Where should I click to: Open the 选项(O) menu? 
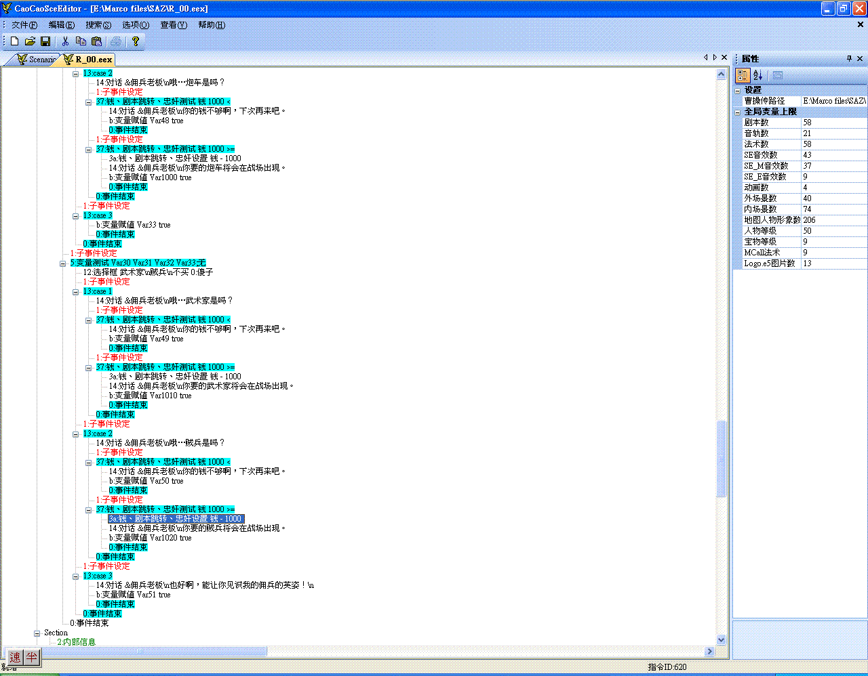pyautogui.click(x=136, y=25)
